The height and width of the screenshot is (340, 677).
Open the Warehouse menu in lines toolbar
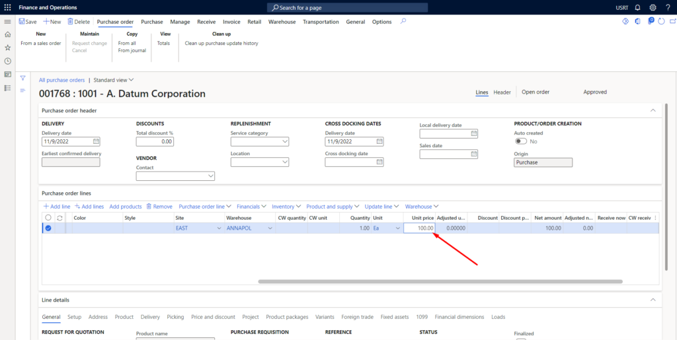[422, 207]
